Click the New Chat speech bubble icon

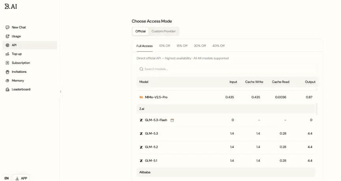coord(7,27)
